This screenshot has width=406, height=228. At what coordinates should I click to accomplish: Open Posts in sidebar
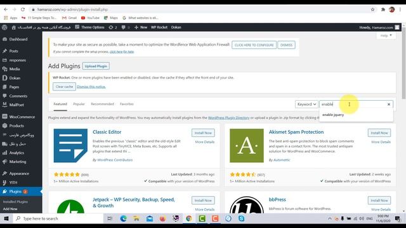(13, 51)
